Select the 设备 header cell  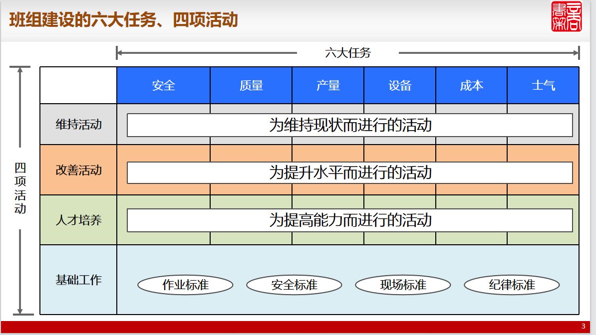click(x=400, y=85)
